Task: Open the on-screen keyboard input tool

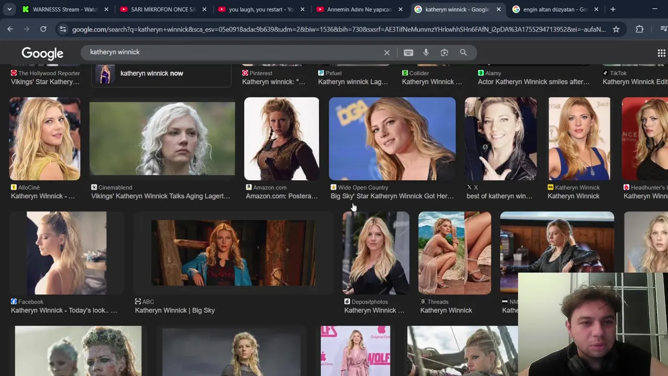Action: pos(408,52)
